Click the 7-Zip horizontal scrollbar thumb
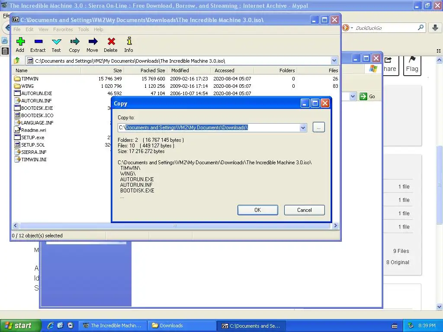This screenshot has height=332, width=443. (175, 226)
